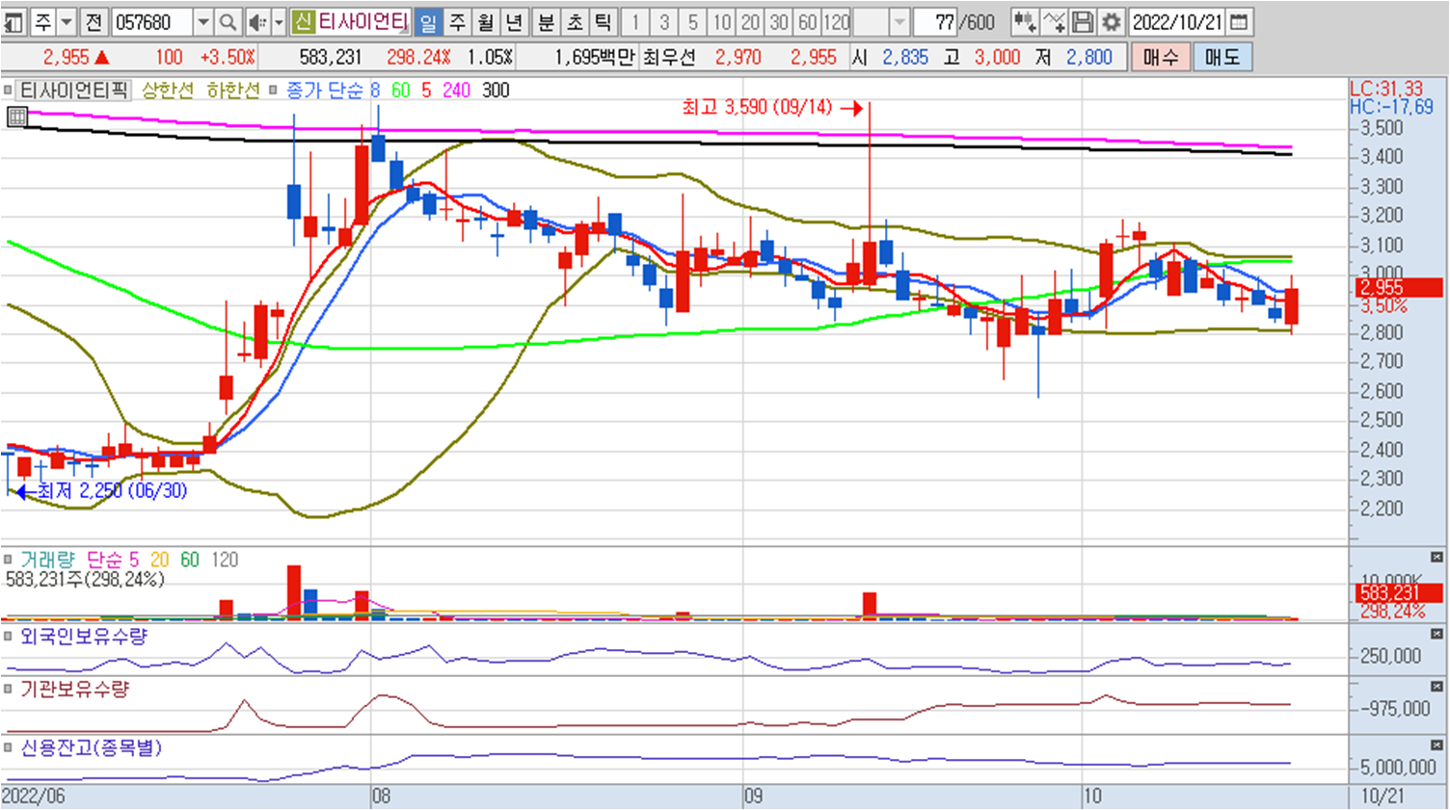This screenshot has width=1450, height=810.
Task: Click the magnifier stock search icon
Action: [228, 21]
